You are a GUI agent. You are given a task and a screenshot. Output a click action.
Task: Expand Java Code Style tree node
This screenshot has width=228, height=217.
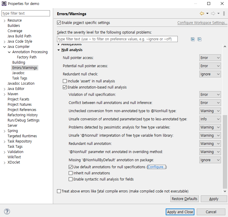[x=4, y=42]
